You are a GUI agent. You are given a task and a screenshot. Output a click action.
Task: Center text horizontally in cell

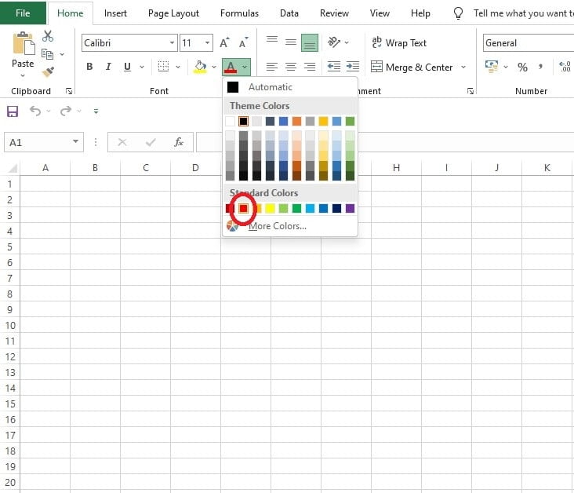291,67
